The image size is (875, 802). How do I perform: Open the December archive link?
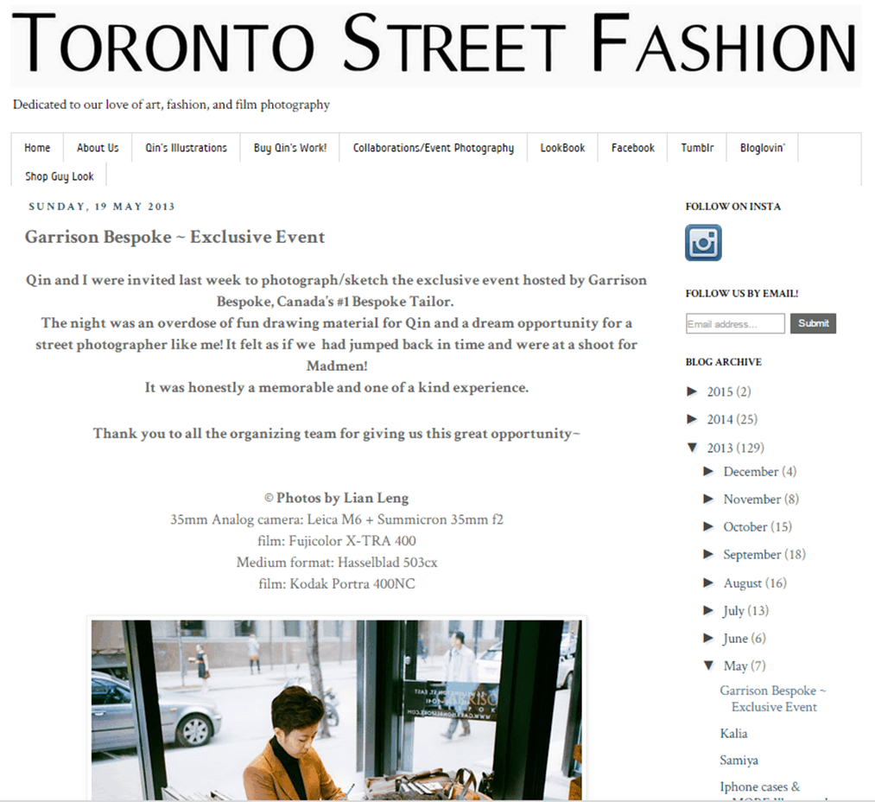pos(751,471)
